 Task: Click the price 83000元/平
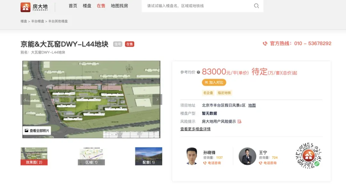click(x=225, y=72)
